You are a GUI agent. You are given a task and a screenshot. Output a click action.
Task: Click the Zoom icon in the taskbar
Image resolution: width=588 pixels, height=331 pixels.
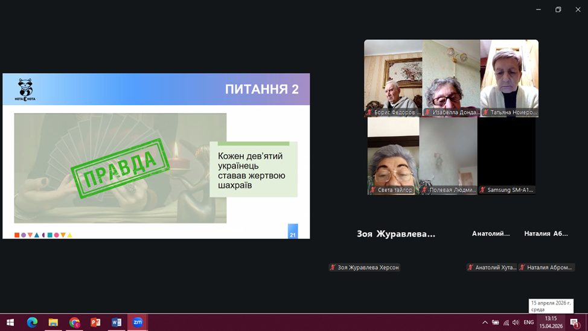pos(138,322)
